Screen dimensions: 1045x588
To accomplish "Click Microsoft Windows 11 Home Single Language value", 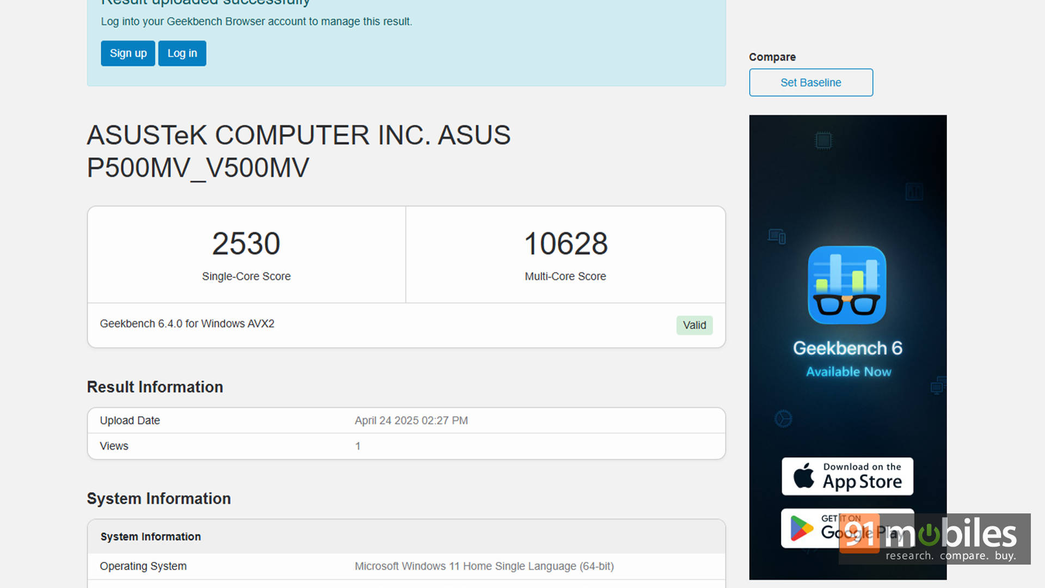I will point(484,566).
